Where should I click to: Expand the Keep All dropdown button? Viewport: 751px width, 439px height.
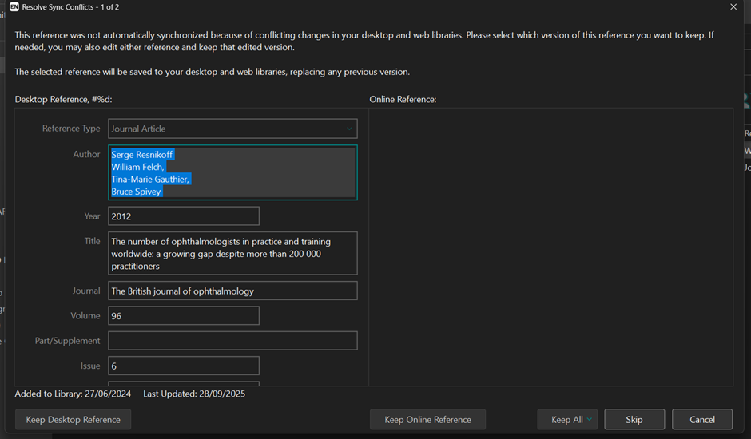[x=590, y=420]
